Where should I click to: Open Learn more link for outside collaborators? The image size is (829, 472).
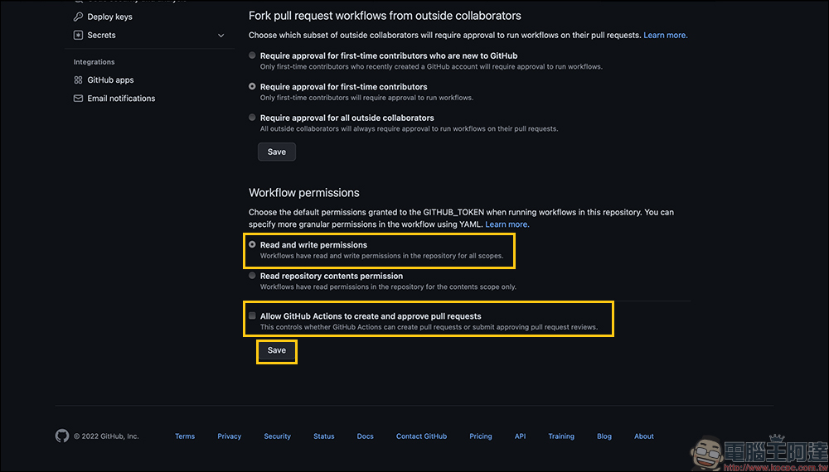coord(665,36)
